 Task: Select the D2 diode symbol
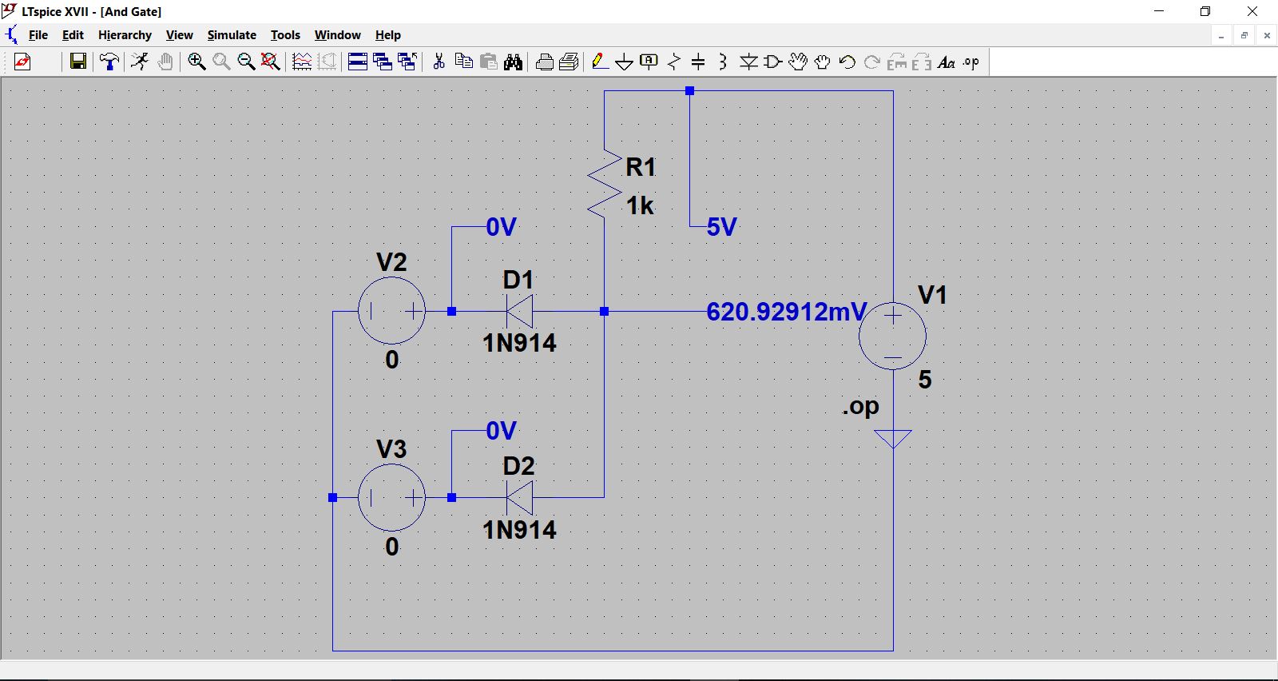[519, 498]
